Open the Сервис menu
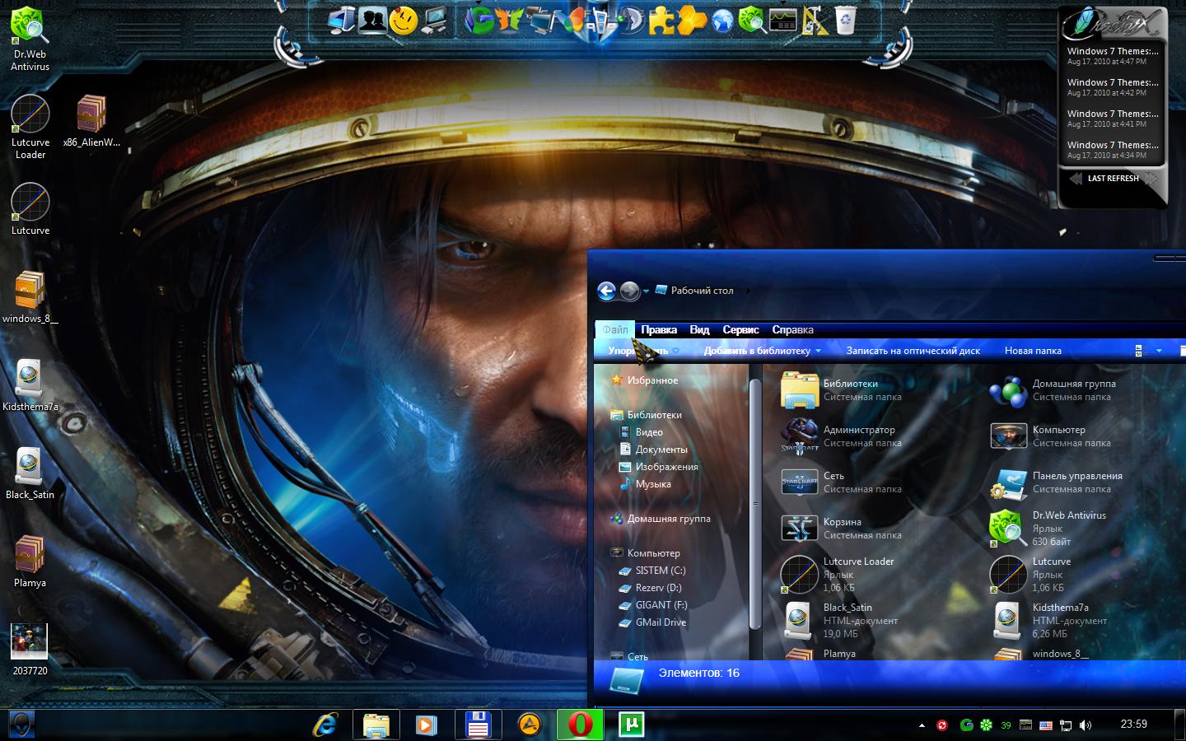Image resolution: width=1186 pixels, height=741 pixels. [x=740, y=329]
